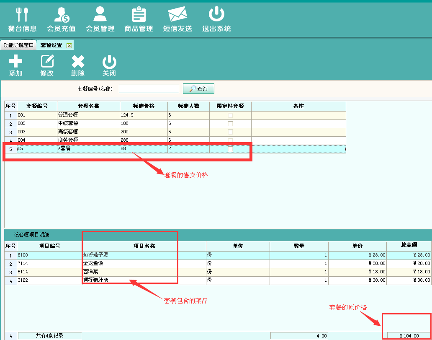This screenshot has width=432, height=340.
Task: Tick 限定性套餐 checkbox for 普通套餐
Action: click(230, 115)
